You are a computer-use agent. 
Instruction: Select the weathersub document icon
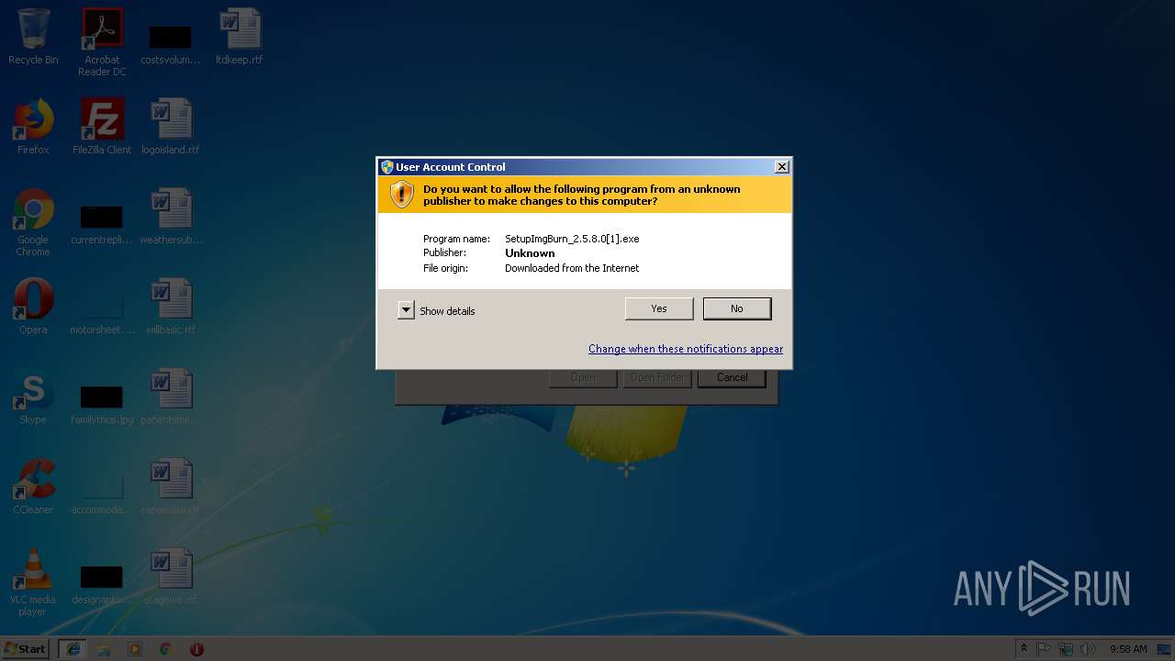pyautogui.click(x=171, y=217)
